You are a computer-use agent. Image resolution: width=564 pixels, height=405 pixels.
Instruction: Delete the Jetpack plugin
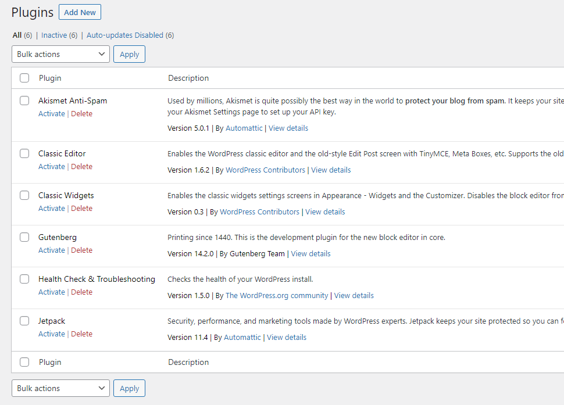pyautogui.click(x=81, y=334)
